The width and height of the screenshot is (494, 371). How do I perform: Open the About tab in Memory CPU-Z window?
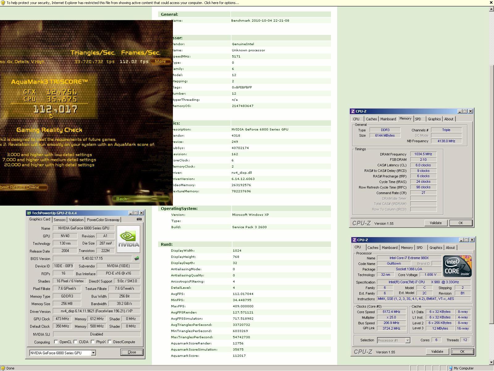click(449, 119)
